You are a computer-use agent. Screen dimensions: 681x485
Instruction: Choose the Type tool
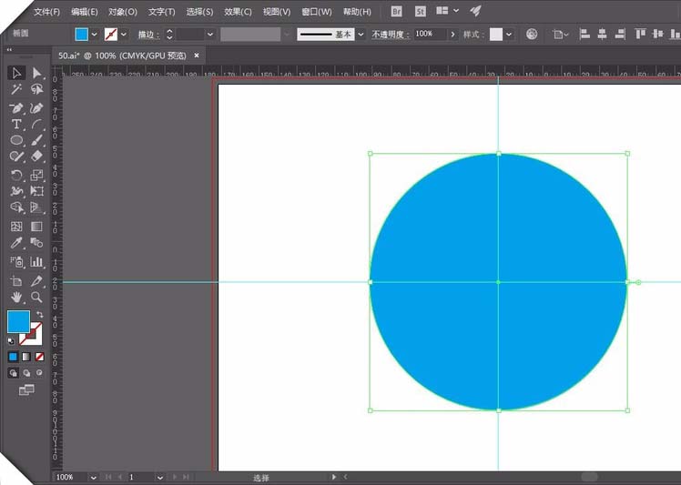(x=16, y=124)
